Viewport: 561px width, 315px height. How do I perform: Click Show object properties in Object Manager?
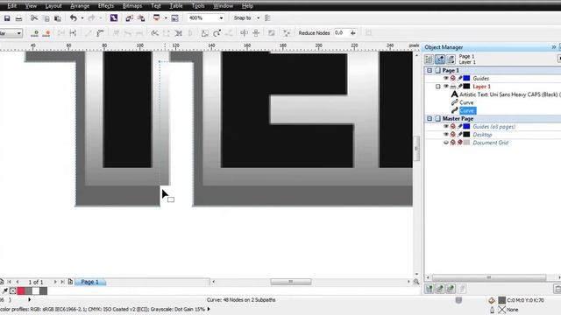[429, 59]
